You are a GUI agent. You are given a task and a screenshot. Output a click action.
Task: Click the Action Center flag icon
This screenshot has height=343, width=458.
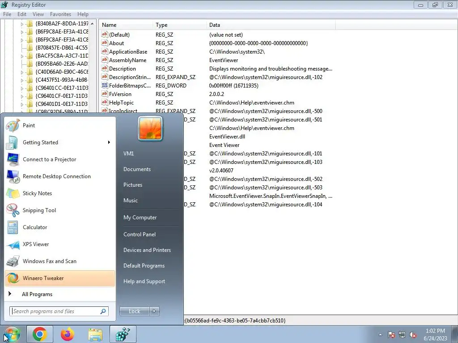[x=391, y=335]
